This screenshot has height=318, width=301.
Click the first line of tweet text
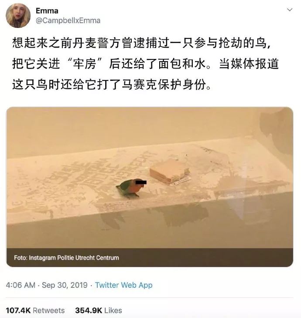click(141, 43)
